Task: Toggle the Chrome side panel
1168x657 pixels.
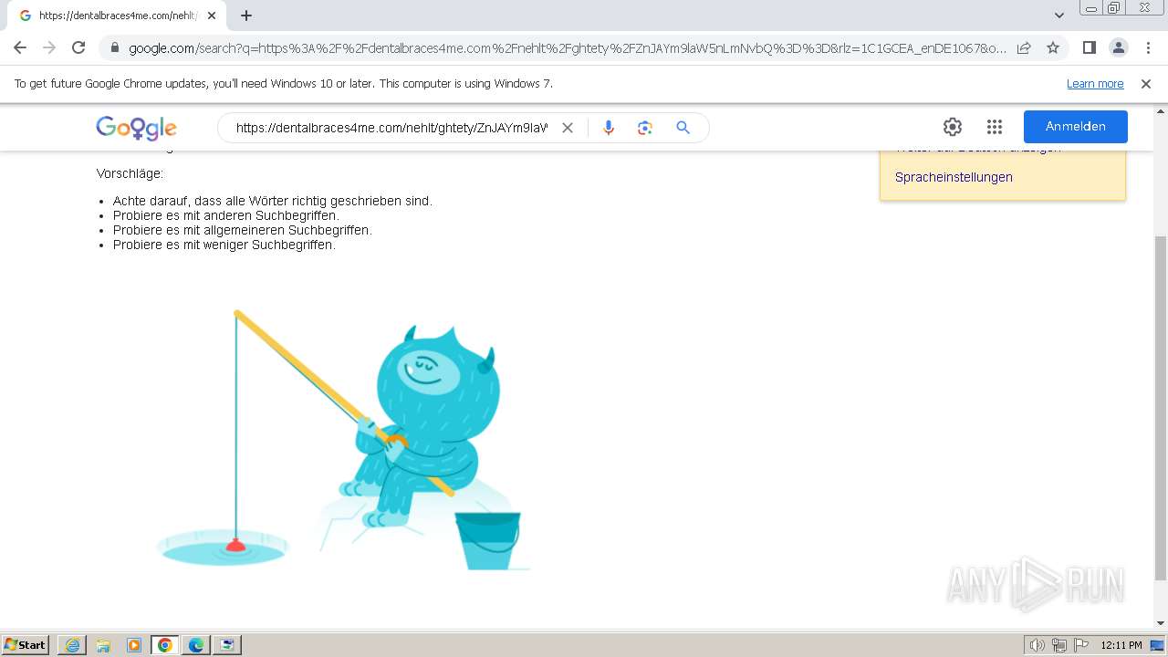Action: tap(1089, 47)
